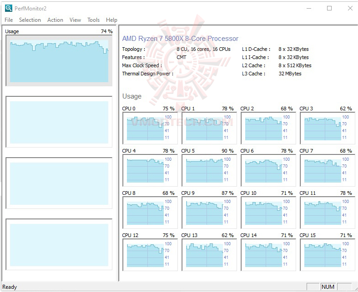Select the overall Usage graph in left panel
This screenshot has width=358, height=292.
[59, 61]
